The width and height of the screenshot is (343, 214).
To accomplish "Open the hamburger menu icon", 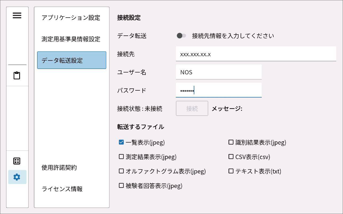I will click(17, 15).
